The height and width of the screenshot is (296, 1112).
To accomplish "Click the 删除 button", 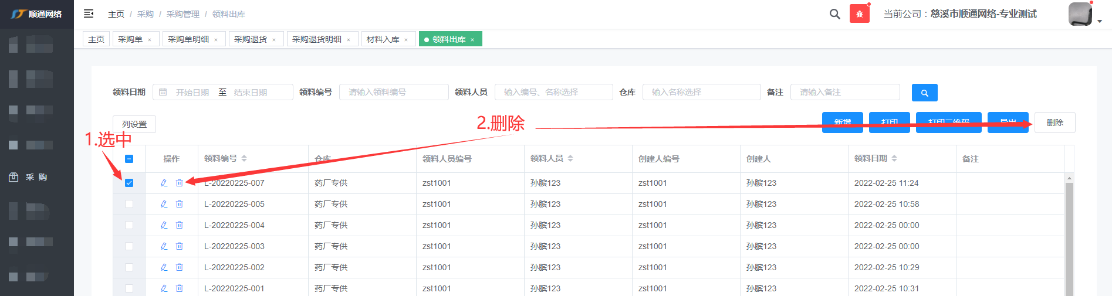I will (x=1054, y=123).
